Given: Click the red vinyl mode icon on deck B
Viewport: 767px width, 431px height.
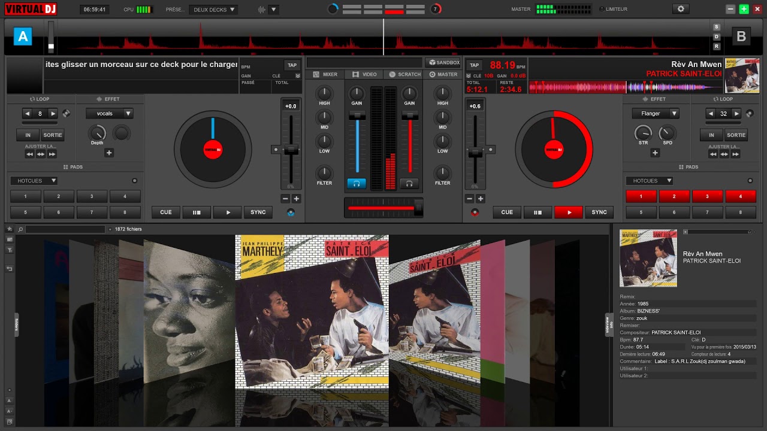Looking at the screenshot, I should pyautogui.click(x=475, y=212).
